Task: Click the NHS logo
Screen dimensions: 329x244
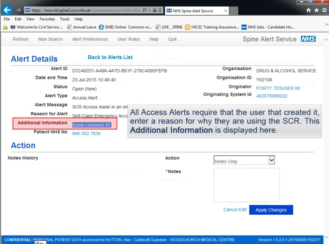Action: [308, 39]
